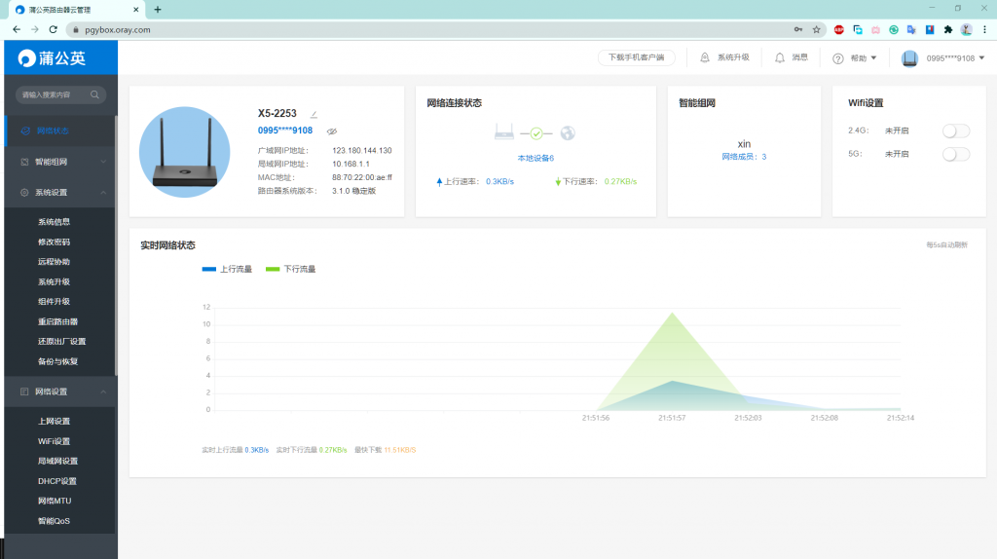Click the 下载手机客户端 button
Viewport: 997px width, 559px height.
(x=636, y=57)
